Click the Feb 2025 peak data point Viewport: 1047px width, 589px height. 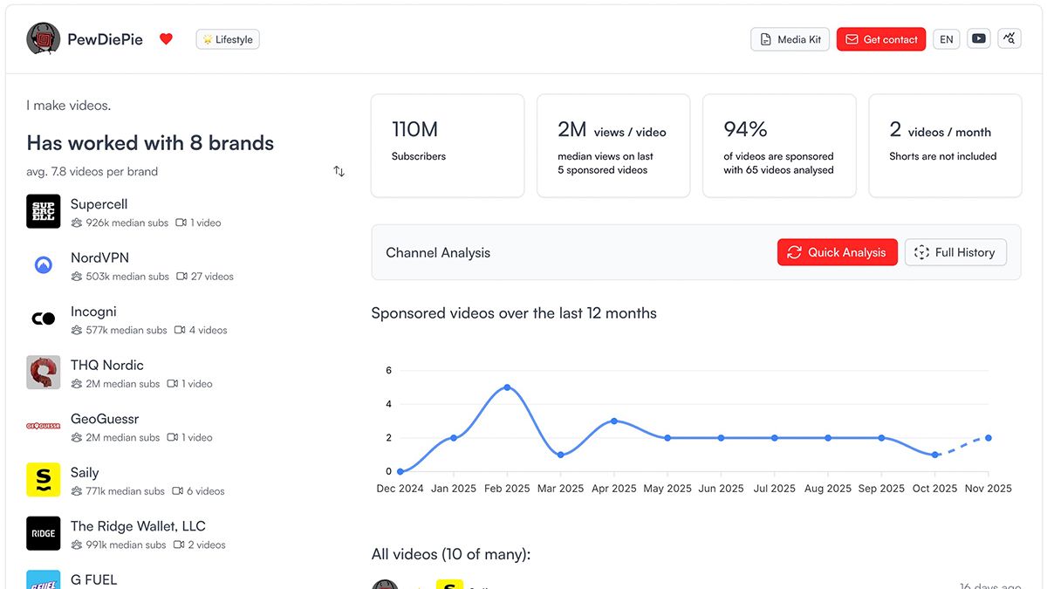[507, 387]
